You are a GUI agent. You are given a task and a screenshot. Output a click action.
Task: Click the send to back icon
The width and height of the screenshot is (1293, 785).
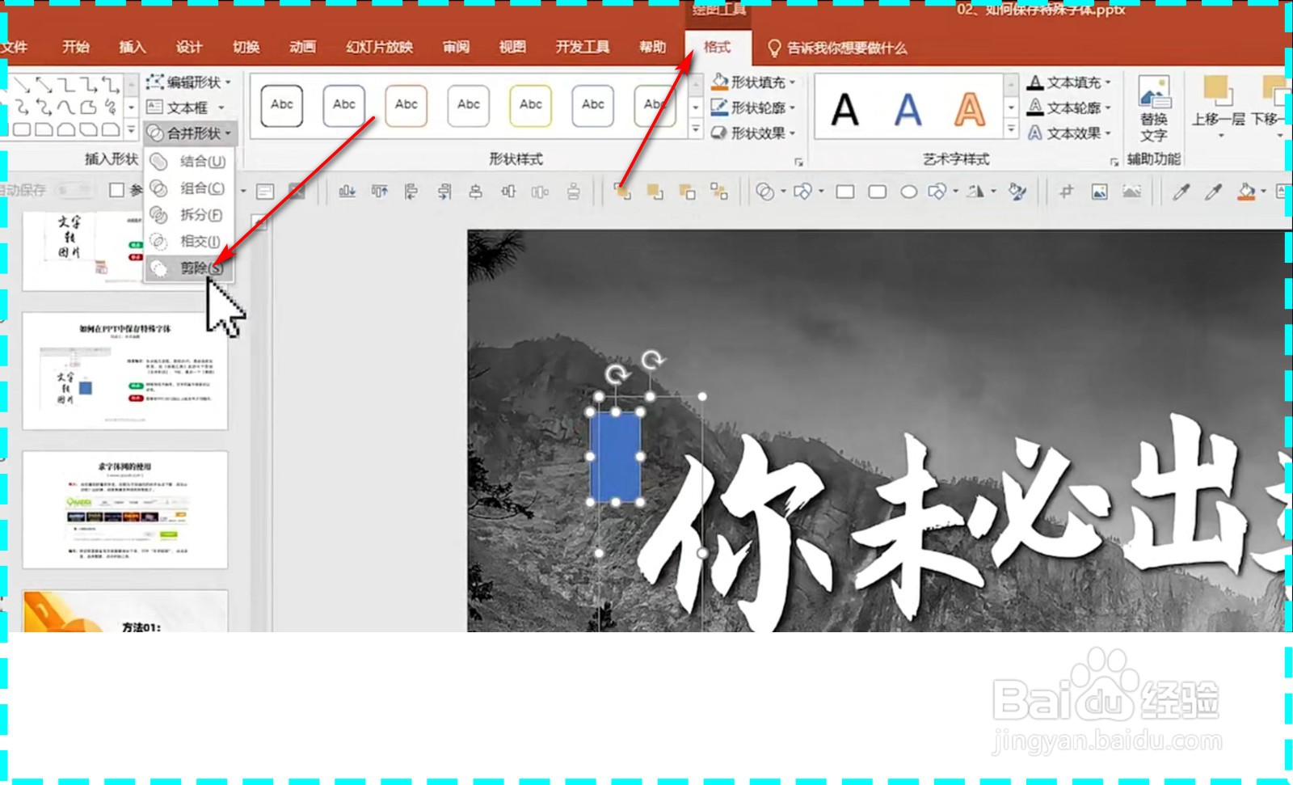[655, 192]
